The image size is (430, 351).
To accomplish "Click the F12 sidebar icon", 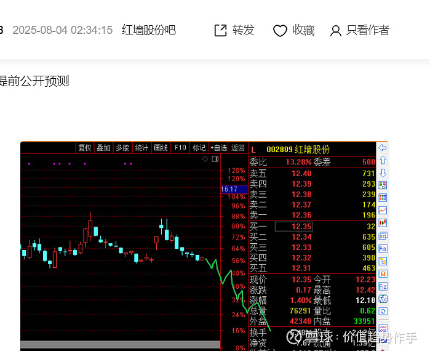I will tap(383, 286).
